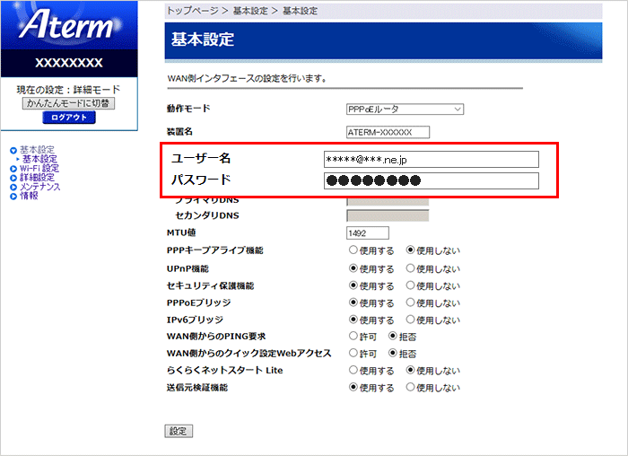Click the 情報 menu arrow icon
This screenshot has height=456, width=628.
13,196
